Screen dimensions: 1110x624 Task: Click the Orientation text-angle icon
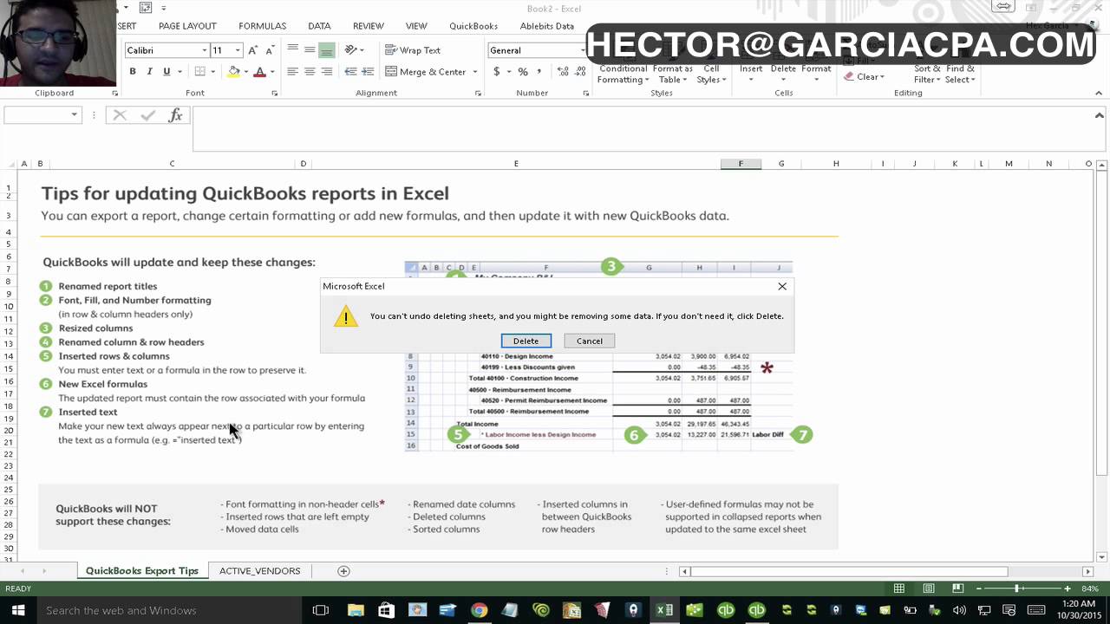click(x=351, y=50)
